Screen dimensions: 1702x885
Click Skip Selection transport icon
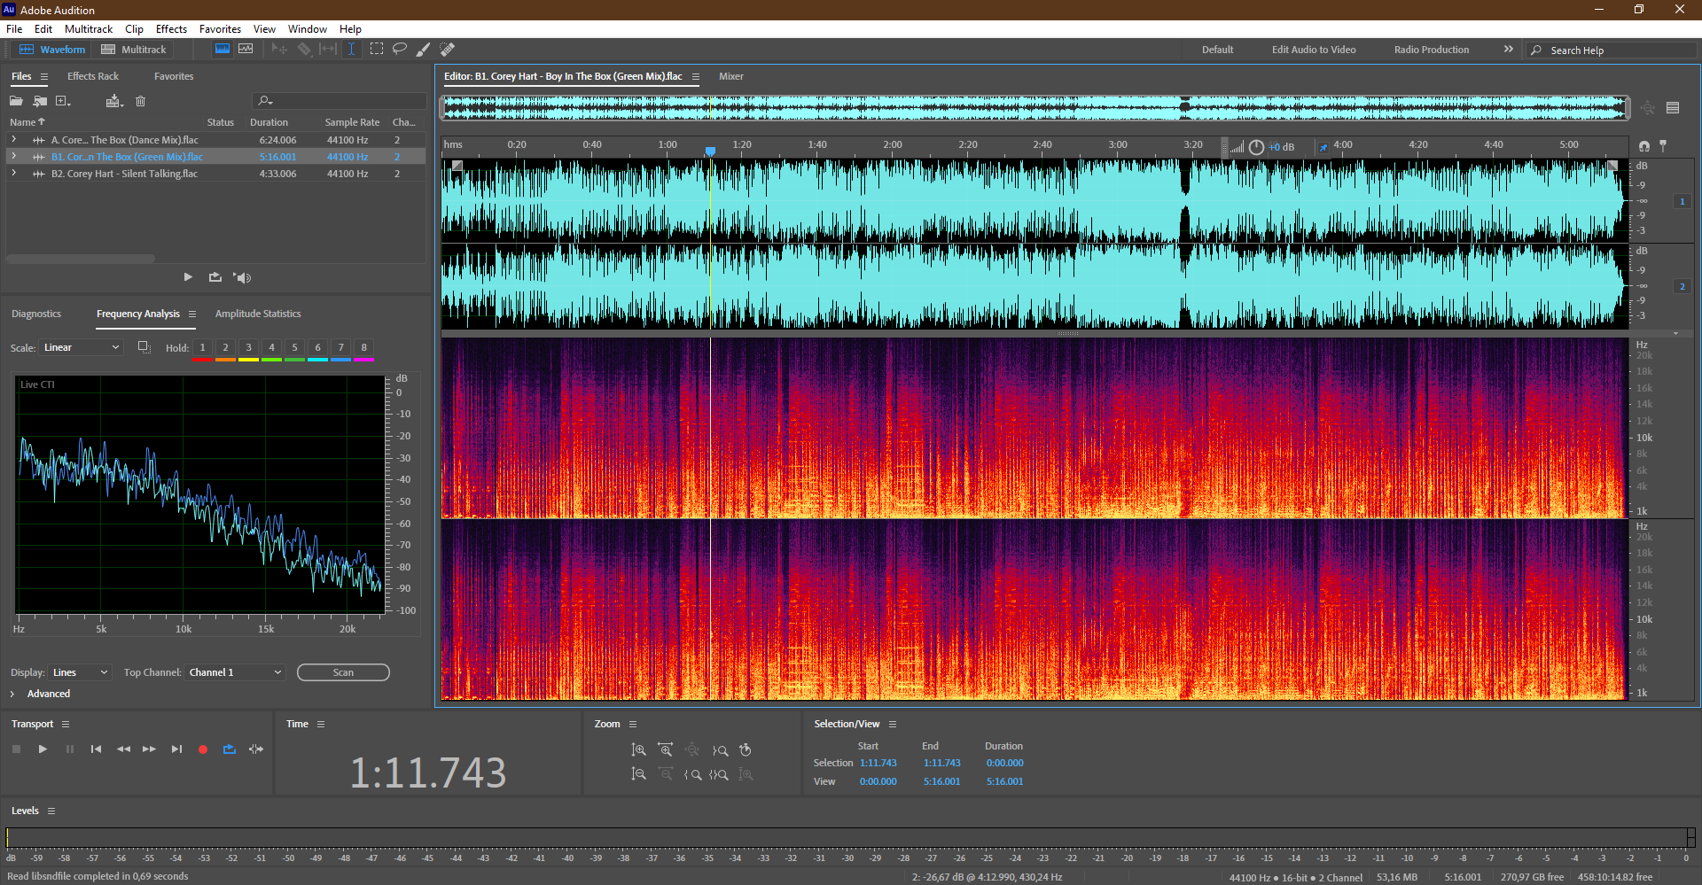[256, 749]
